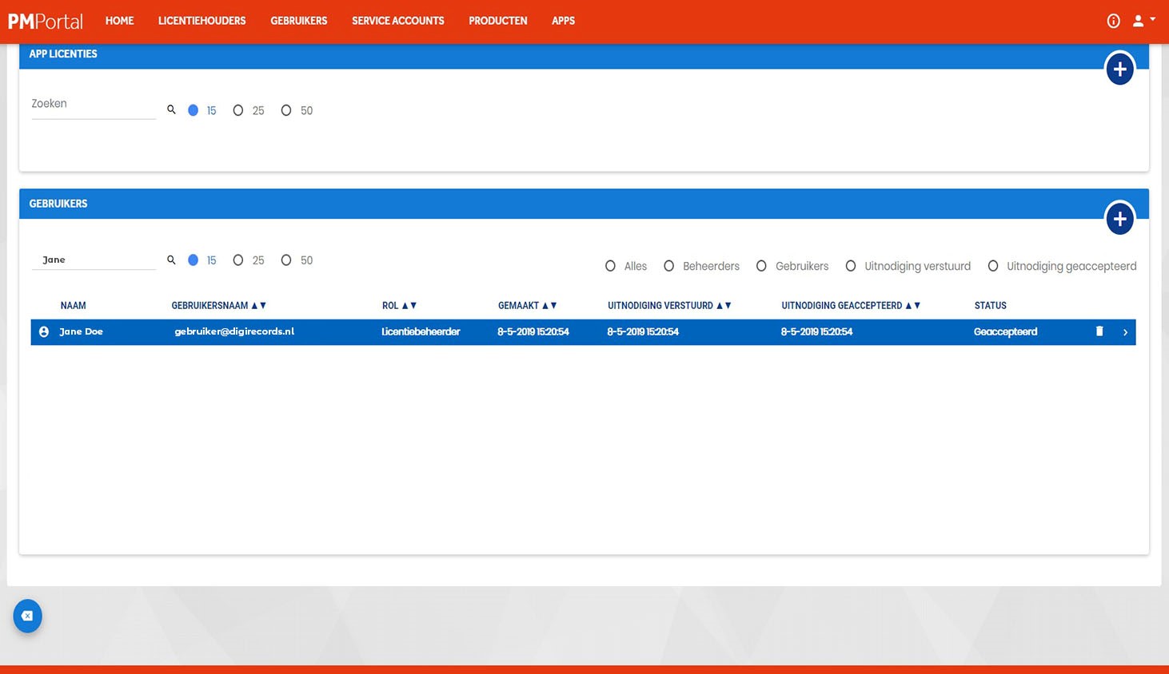Click the PMPortal logo link
The image size is (1169, 674).
point(46,21)
